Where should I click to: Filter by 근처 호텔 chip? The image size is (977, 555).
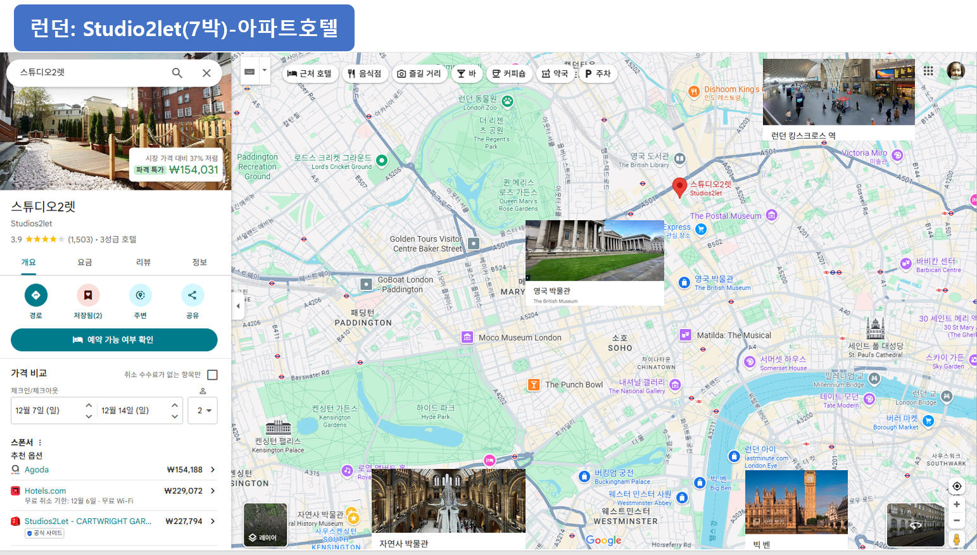pyautogui.click(x=310, y=73)
